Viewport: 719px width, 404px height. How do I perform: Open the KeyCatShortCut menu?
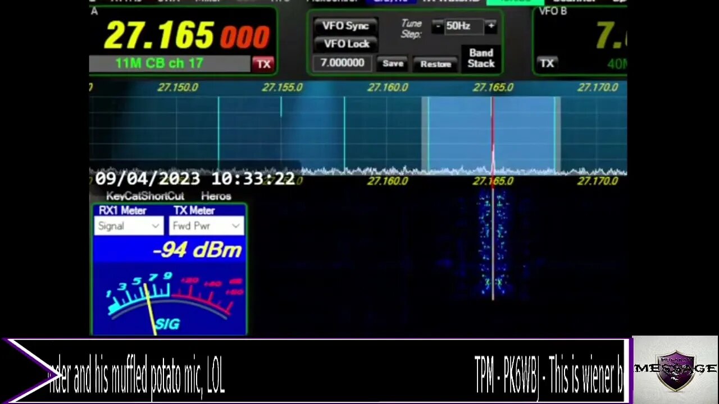tap(145, 196)
